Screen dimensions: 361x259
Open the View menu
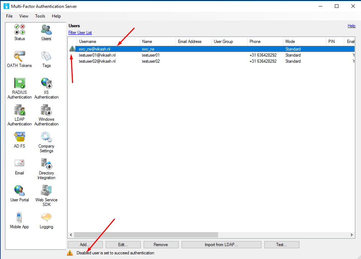(x=24, y=16)
